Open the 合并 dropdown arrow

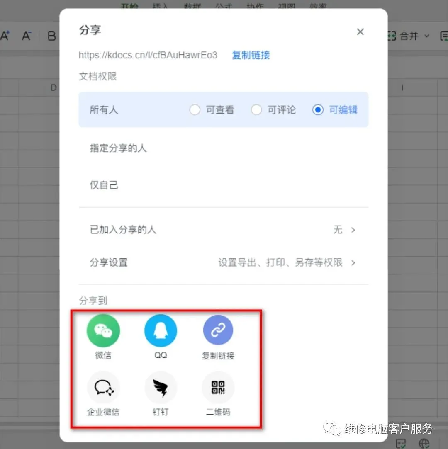point(427,36)
